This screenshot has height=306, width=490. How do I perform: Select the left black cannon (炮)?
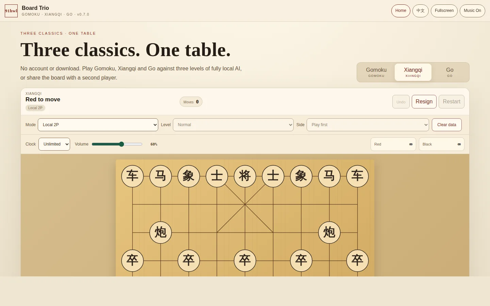161,233
